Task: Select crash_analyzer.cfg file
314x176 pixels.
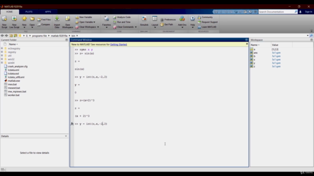Action: [x=18, y=66]
